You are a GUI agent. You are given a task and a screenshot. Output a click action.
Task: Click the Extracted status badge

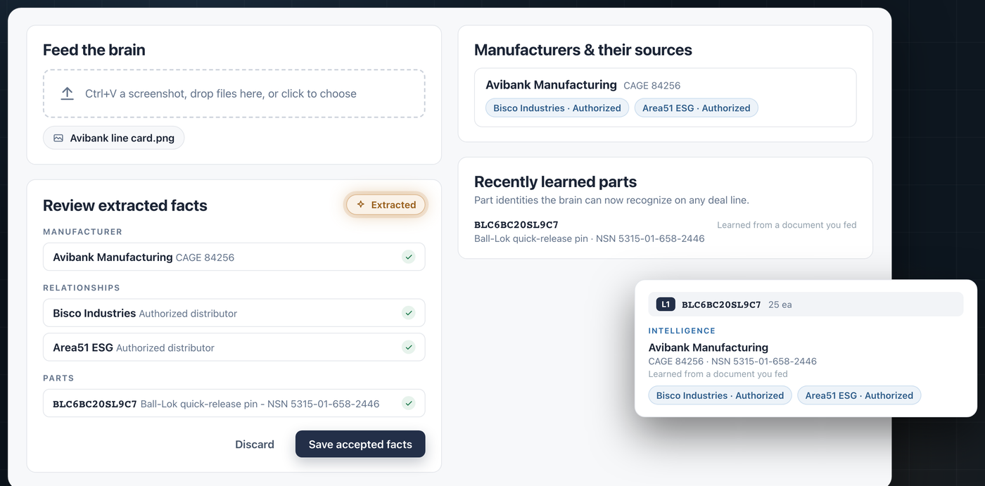tap(386, 205)
